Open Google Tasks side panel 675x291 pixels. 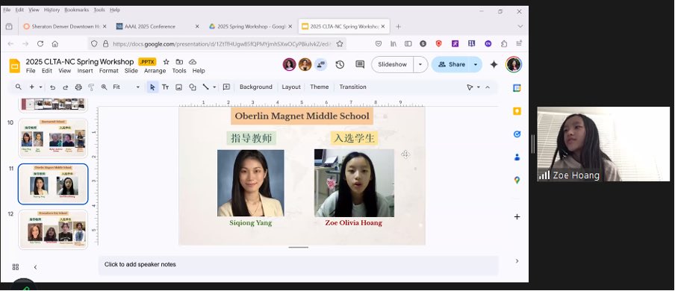[x=517, y=134]
